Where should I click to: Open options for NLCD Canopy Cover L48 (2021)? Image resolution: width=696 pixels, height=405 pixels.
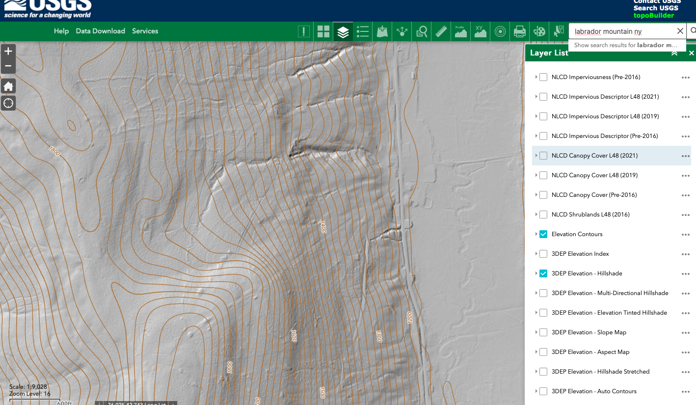(x=685, y=156)
